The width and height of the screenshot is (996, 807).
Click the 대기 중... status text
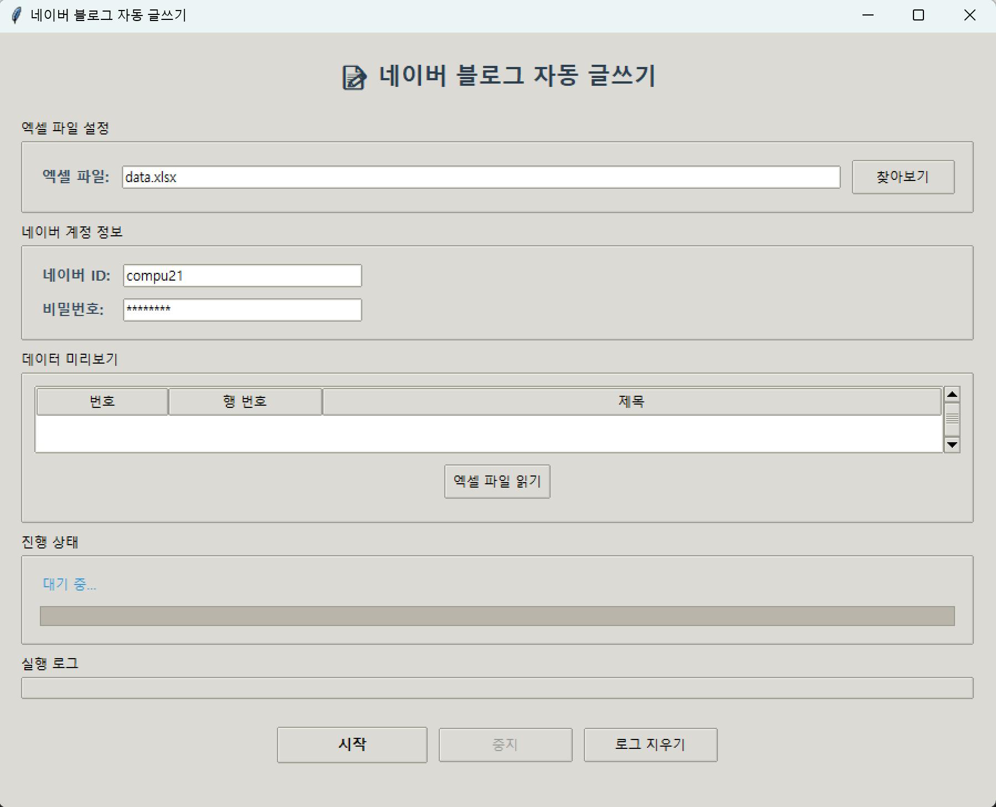point(70,584)
